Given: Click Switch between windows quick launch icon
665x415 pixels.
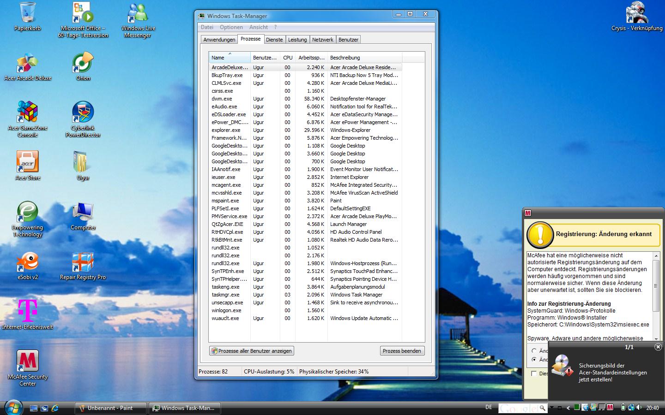Looking at the screenshot, I should click(44, 408).
